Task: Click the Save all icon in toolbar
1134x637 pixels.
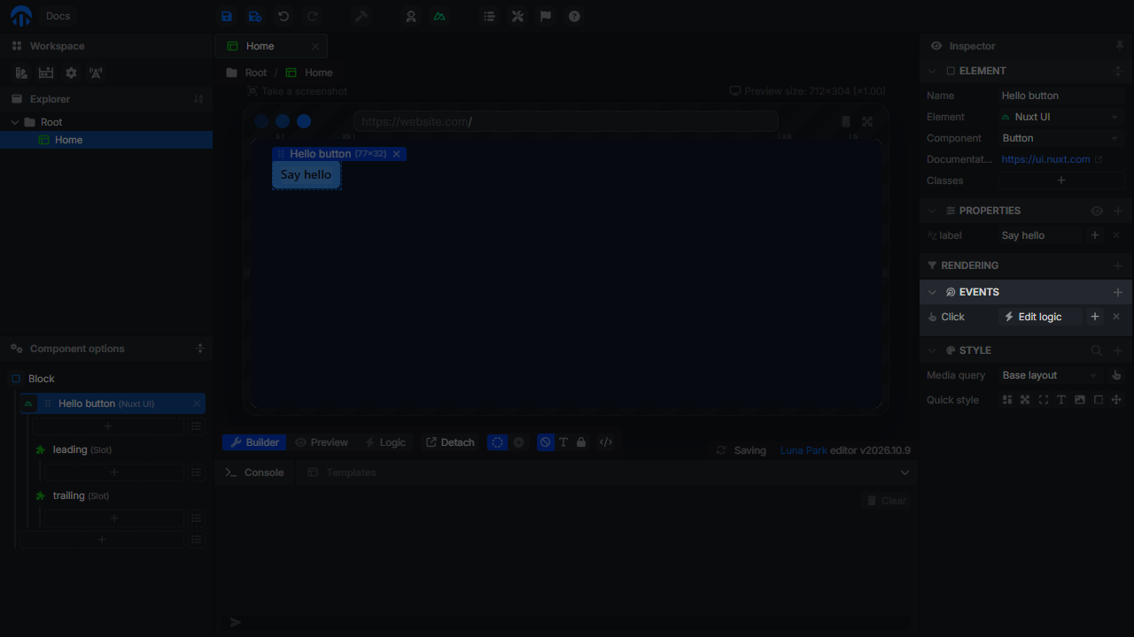Action: tap(255, 16)
